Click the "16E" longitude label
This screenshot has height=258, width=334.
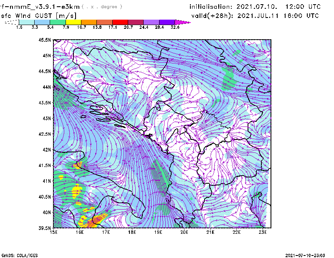coord(80,232)
